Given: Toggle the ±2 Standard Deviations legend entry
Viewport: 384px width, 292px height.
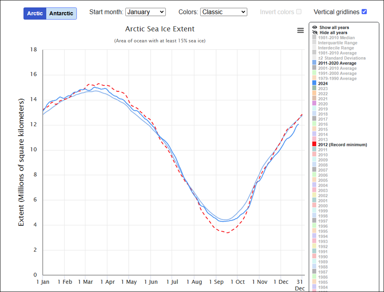Looking at the screenshot, I should coord(342,58).
